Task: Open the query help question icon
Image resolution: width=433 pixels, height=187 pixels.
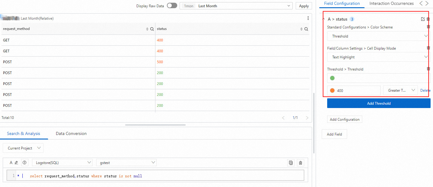Action: (25, 163)
